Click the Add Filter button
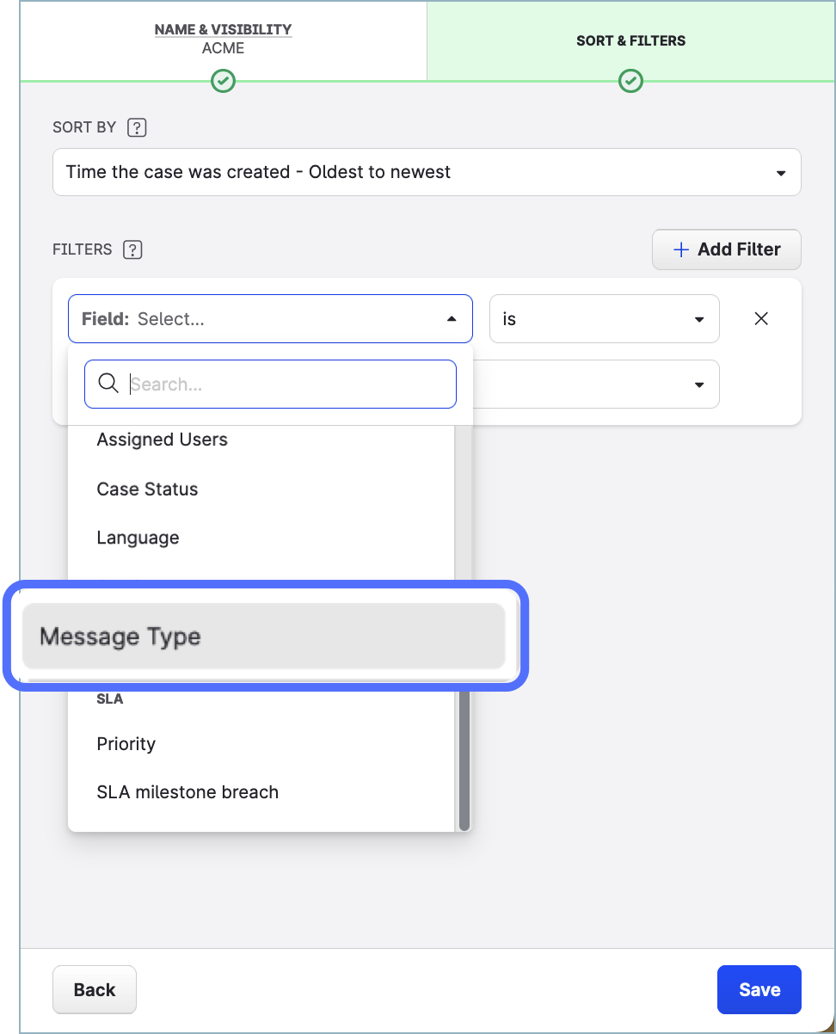This screenshot has width=836, height=1034. [726, 249]
